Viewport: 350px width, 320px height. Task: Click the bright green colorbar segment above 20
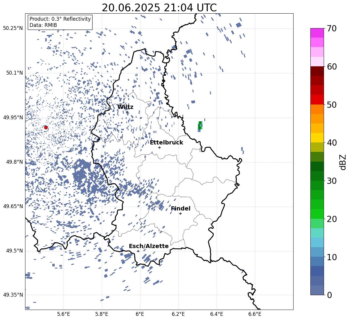[317, 214]
